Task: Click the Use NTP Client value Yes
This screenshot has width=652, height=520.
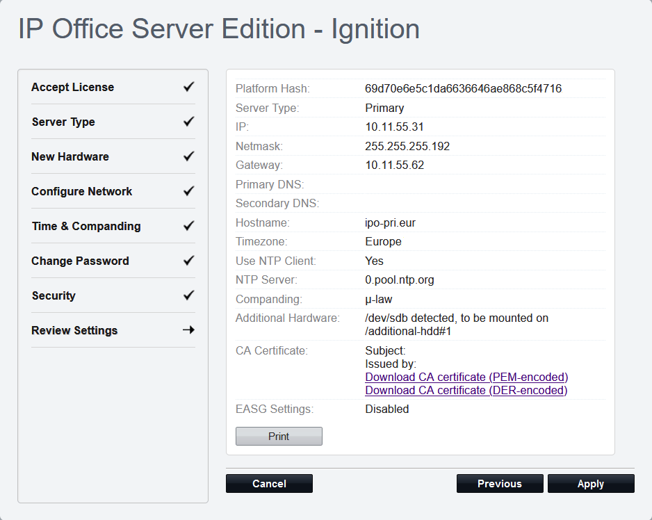Action: (374, 261)
